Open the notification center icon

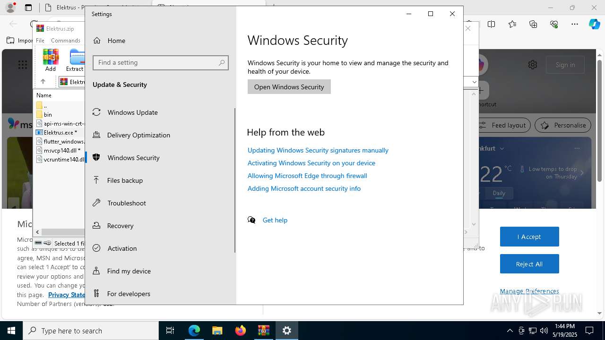tap(590, 331)
